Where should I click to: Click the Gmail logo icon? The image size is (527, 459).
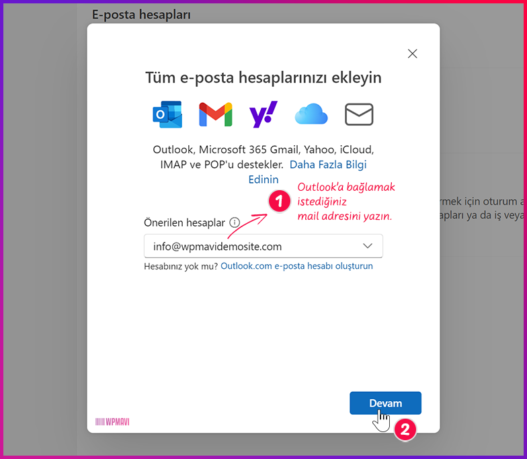215,114
